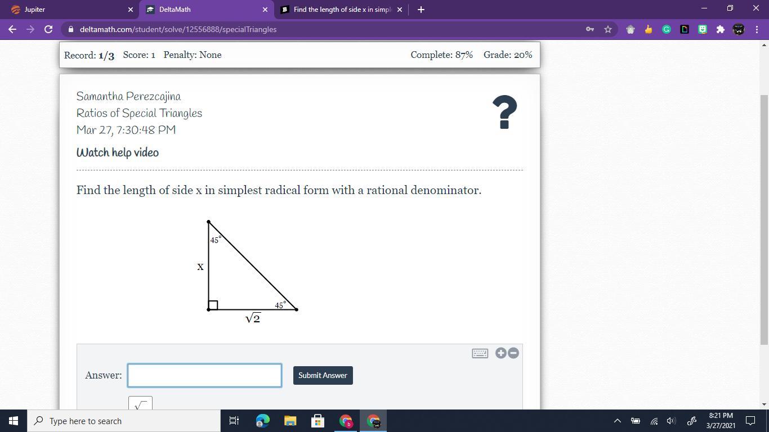The width and height of the screenshot is (769, 432).
Task: Click the Grade: 20% text
Action: [508, 55]
